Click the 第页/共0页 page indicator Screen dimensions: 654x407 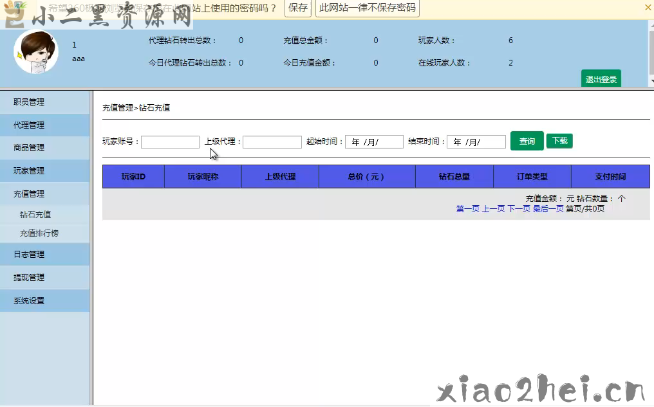[x=585, y=209]
